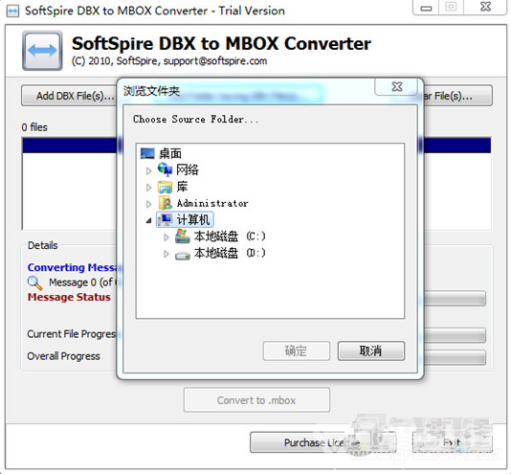Click the support@softspire.com text
The width and height of the screenshot is (511, 474).
(215, 61)
